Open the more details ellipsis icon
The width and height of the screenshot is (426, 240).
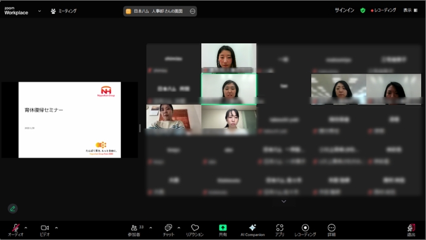(x=332, y=228)
